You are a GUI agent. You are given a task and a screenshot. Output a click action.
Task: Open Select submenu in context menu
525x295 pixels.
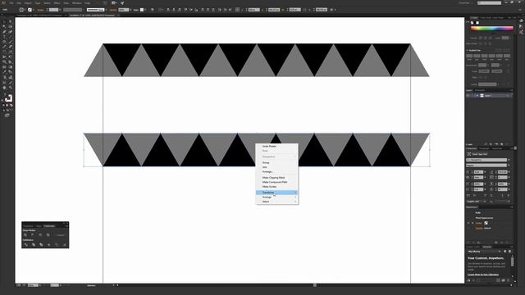click(277, 202)
